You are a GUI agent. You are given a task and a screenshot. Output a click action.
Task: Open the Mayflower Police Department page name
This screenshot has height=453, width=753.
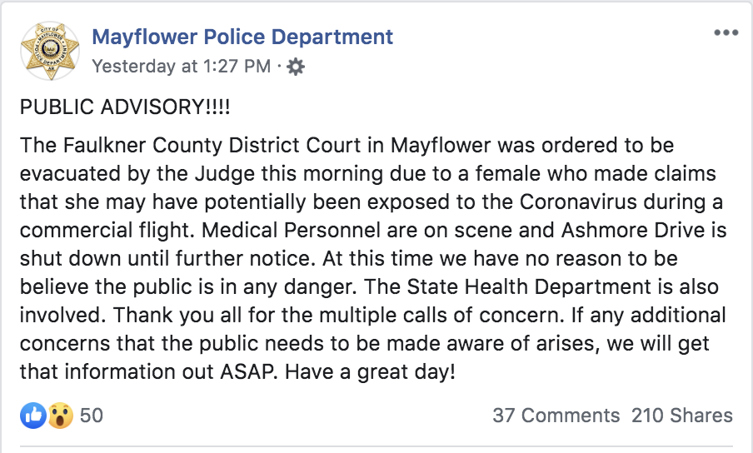point(242,37)
